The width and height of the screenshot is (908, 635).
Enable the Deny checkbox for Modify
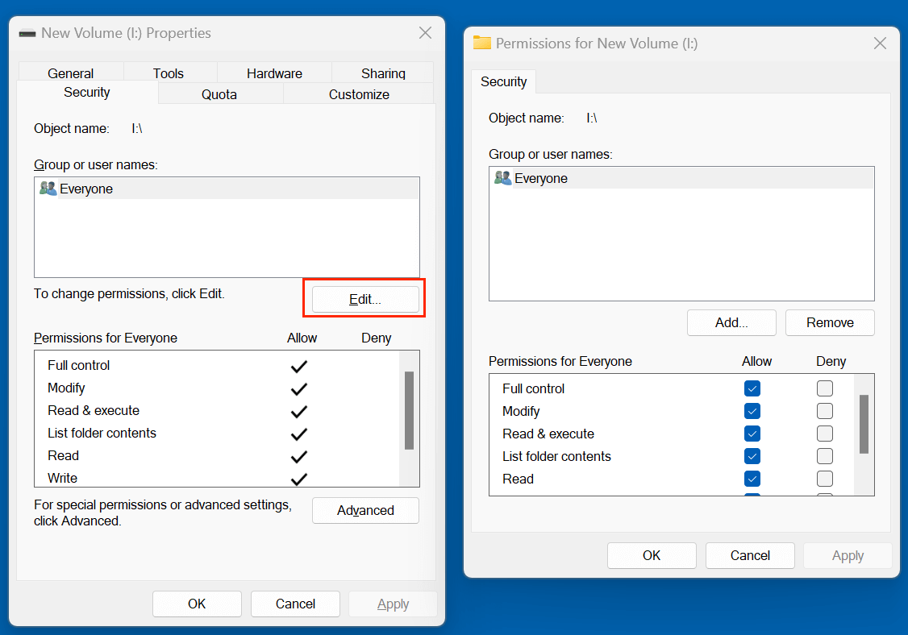pyautogui.click(x=824, y=411)
